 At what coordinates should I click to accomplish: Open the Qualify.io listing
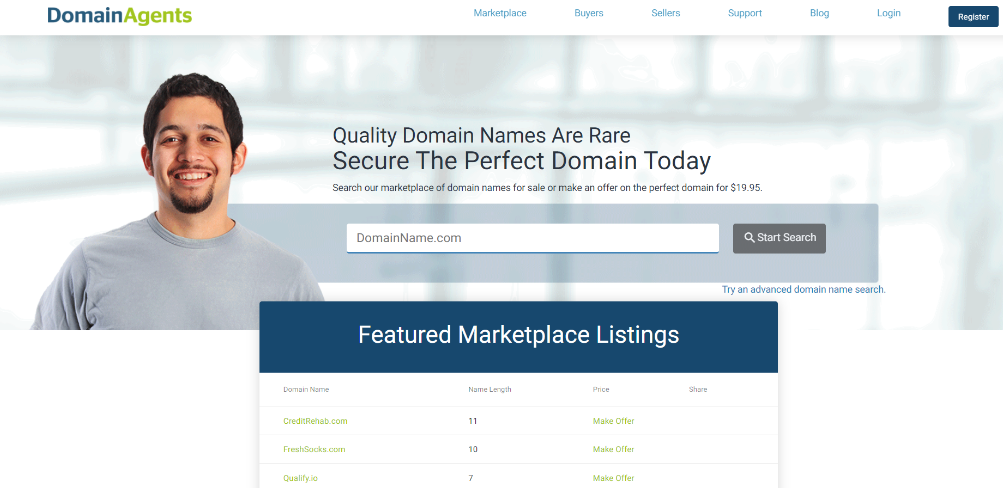pyautogui.click(x=300, y=478)
